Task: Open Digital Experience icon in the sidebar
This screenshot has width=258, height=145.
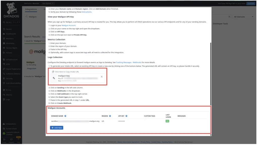Action: pos(4,69)
